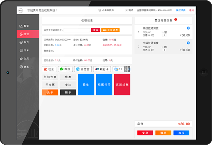Click blue round icon on 中级技师剪发 row
Viewport: 212px width, 145px height.
tap(188, 43)
